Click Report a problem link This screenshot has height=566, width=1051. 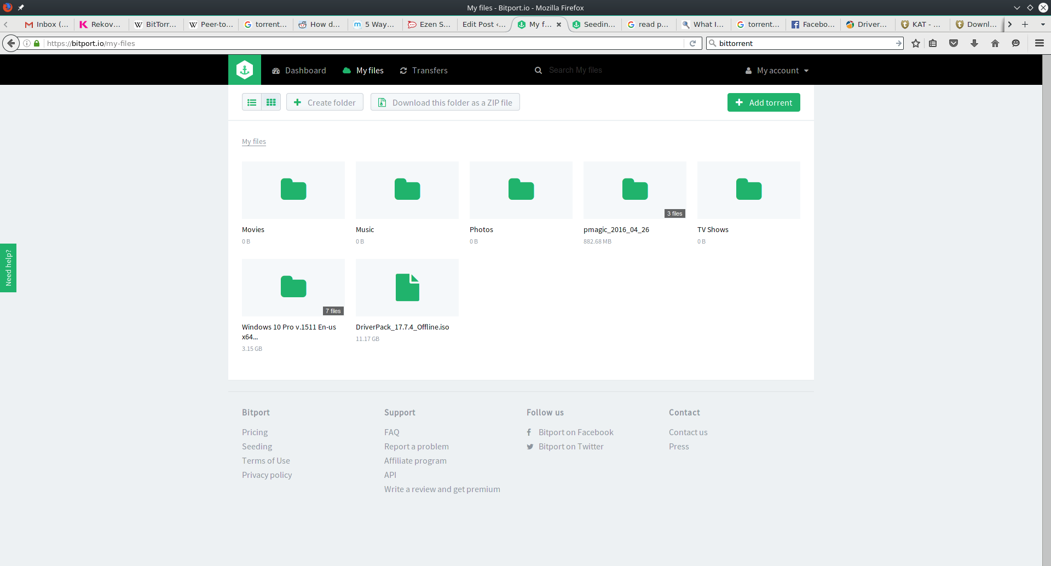pyautogui.click(x=417, y=447)
